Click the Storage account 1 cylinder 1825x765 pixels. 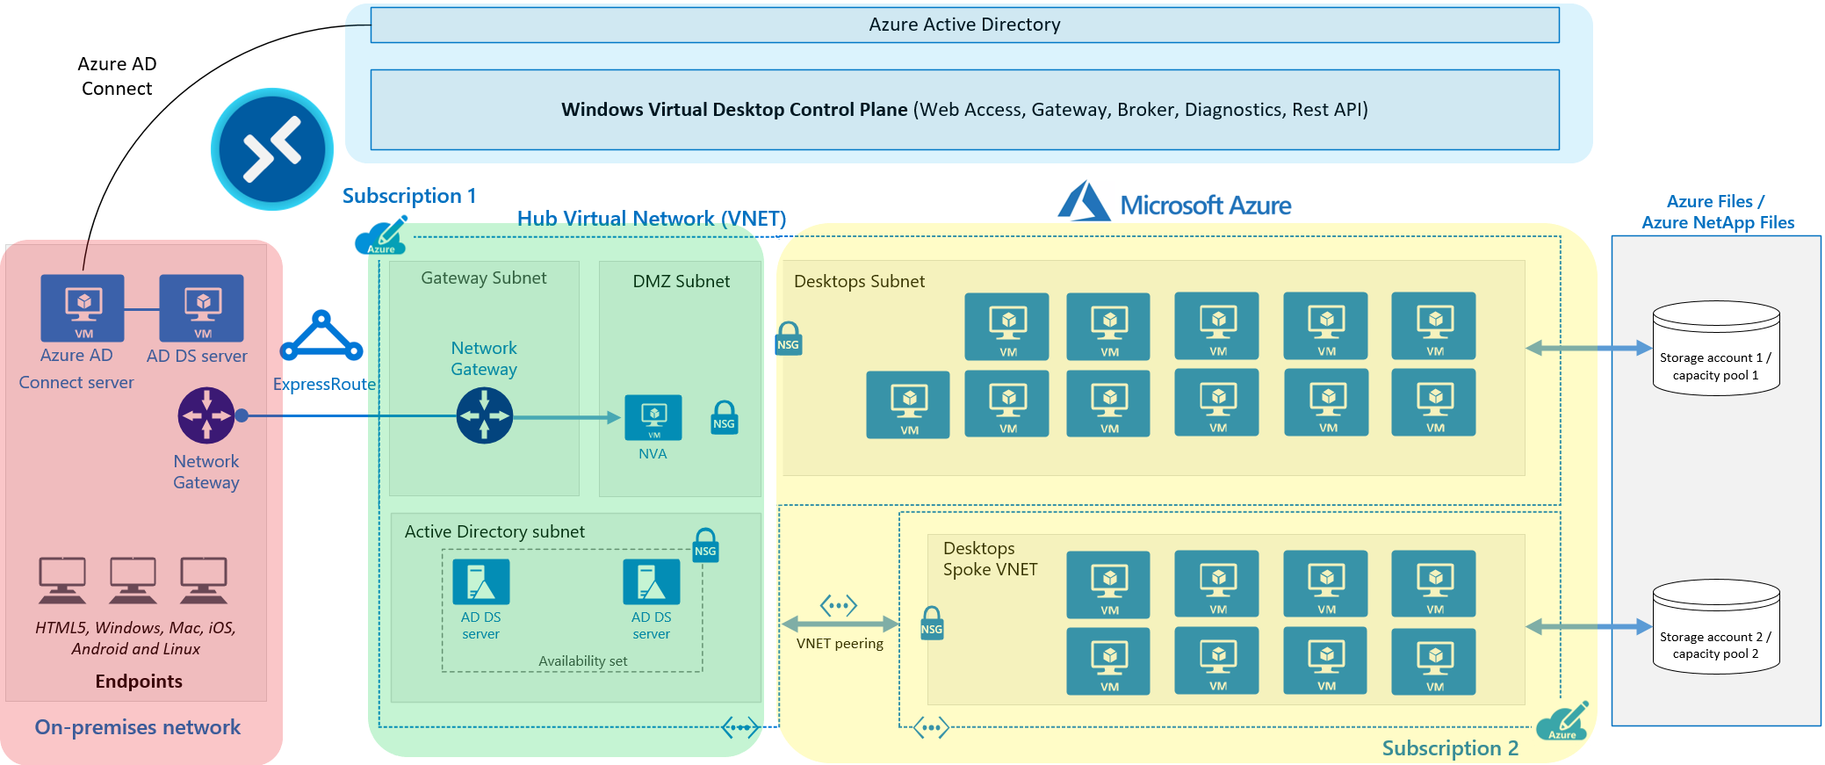(x=1716, y=349)
